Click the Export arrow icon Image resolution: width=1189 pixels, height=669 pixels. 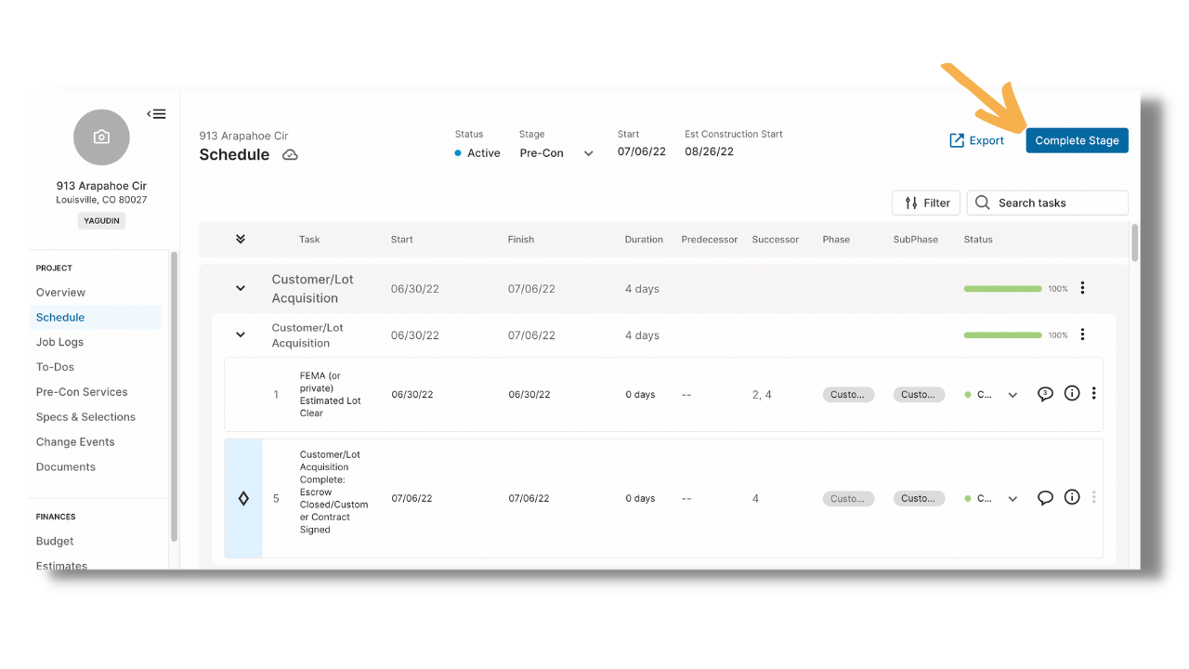pyautogui.click(x=957, y=140)
